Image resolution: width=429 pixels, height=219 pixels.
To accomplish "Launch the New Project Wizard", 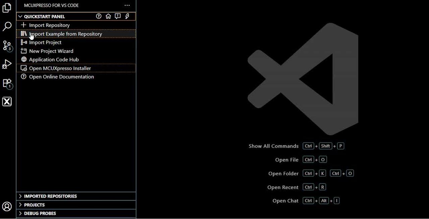I will [x=51, y=51].
